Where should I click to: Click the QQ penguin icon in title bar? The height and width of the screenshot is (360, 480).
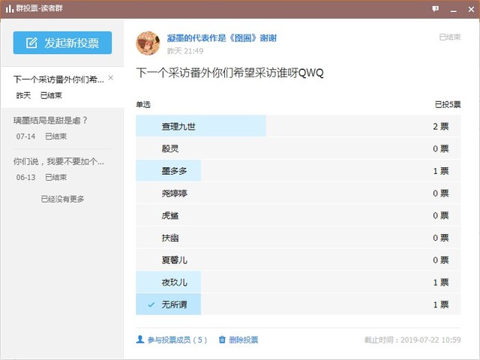(x=7, y=8)
